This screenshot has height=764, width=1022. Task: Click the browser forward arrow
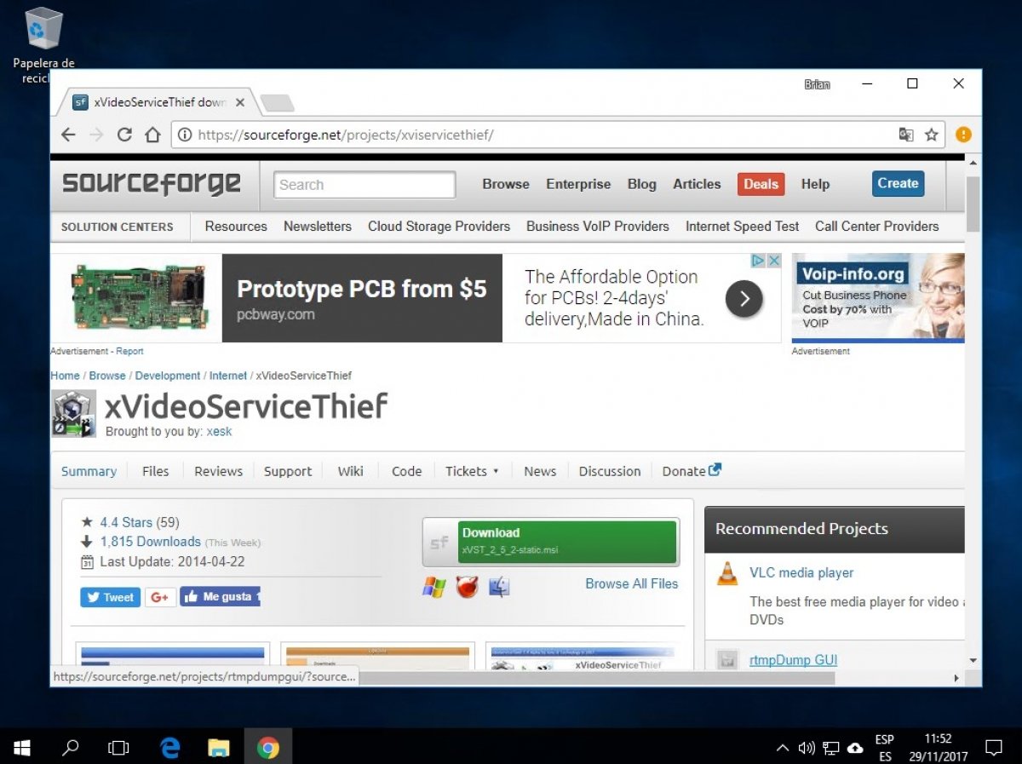click(x=96, y=135)
